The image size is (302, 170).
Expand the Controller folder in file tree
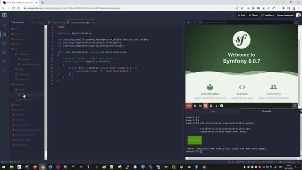coord(24,54)
